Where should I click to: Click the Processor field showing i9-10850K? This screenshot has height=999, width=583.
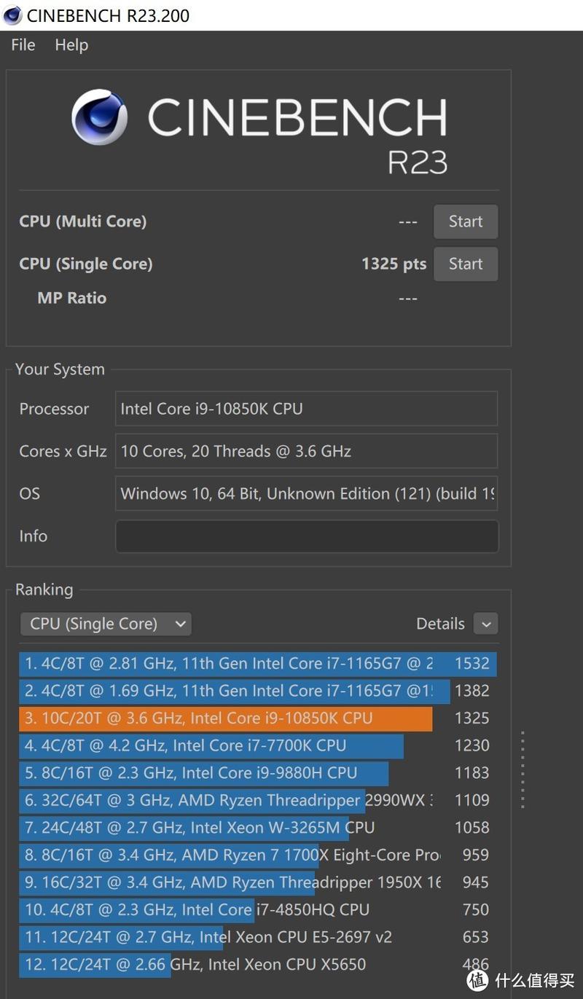pyautogui.click(x=307, y=409)
